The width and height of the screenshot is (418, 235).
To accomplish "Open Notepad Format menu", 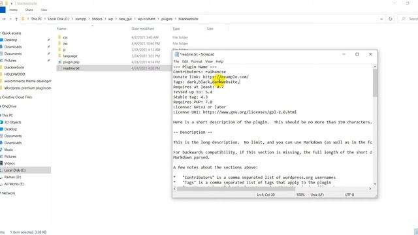I will 197,61.
